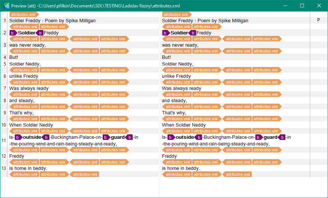
Task: Click target line '-the-pouring-wind-and-rain-being-steady-and-ready,'
Action: [216, 144]
